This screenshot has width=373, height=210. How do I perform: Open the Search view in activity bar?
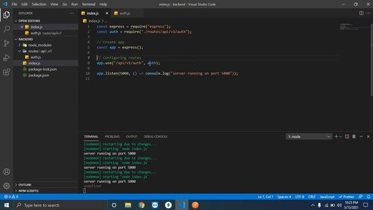tap(6, 29)
